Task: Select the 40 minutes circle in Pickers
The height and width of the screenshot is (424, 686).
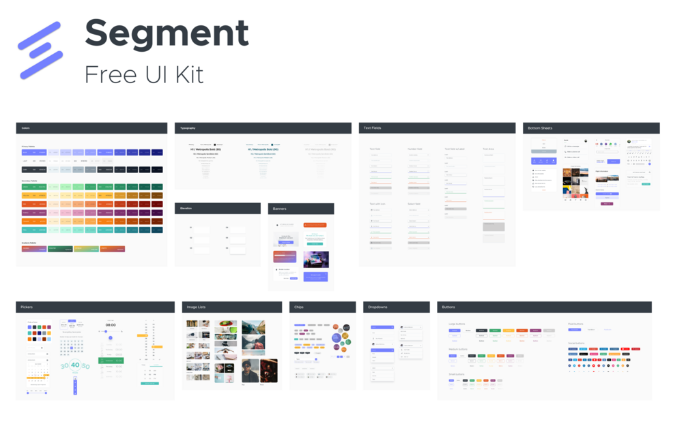Action: tap(75, 365)
